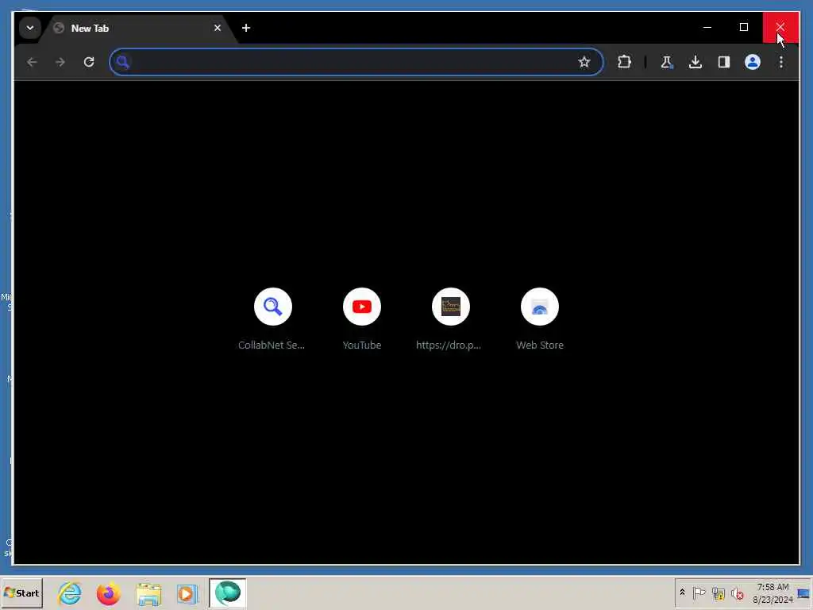Close the browser window

coord(780,27)
